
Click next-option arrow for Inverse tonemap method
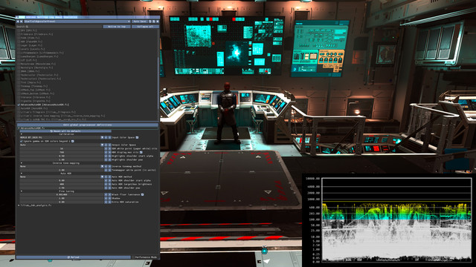pyautogui.click(x=110, y=166)
